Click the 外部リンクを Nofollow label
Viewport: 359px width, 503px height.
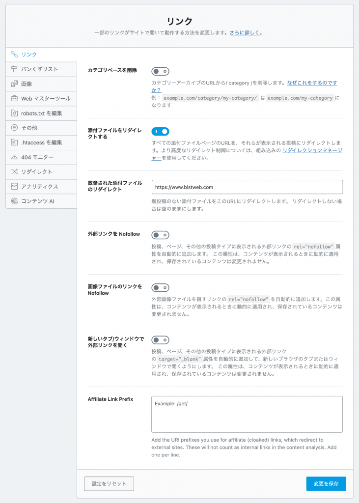pyautogui.click(x=114, y=234)
